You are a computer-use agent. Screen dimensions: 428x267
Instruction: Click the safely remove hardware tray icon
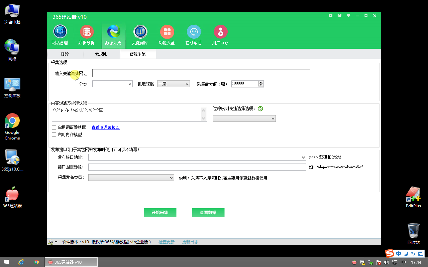point(370,262)
